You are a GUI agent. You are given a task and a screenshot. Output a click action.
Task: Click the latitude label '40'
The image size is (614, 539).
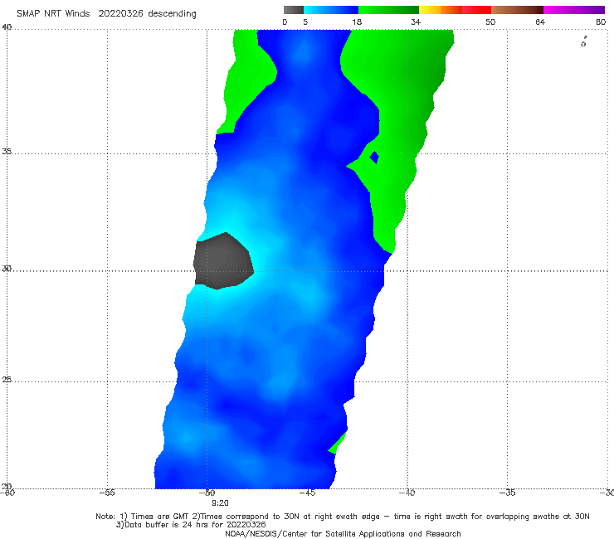click(x=7, y=27)
